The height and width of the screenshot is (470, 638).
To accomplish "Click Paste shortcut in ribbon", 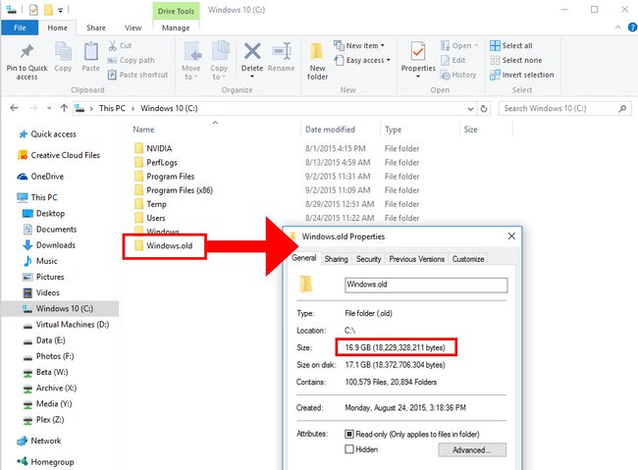I will [138, 75].
